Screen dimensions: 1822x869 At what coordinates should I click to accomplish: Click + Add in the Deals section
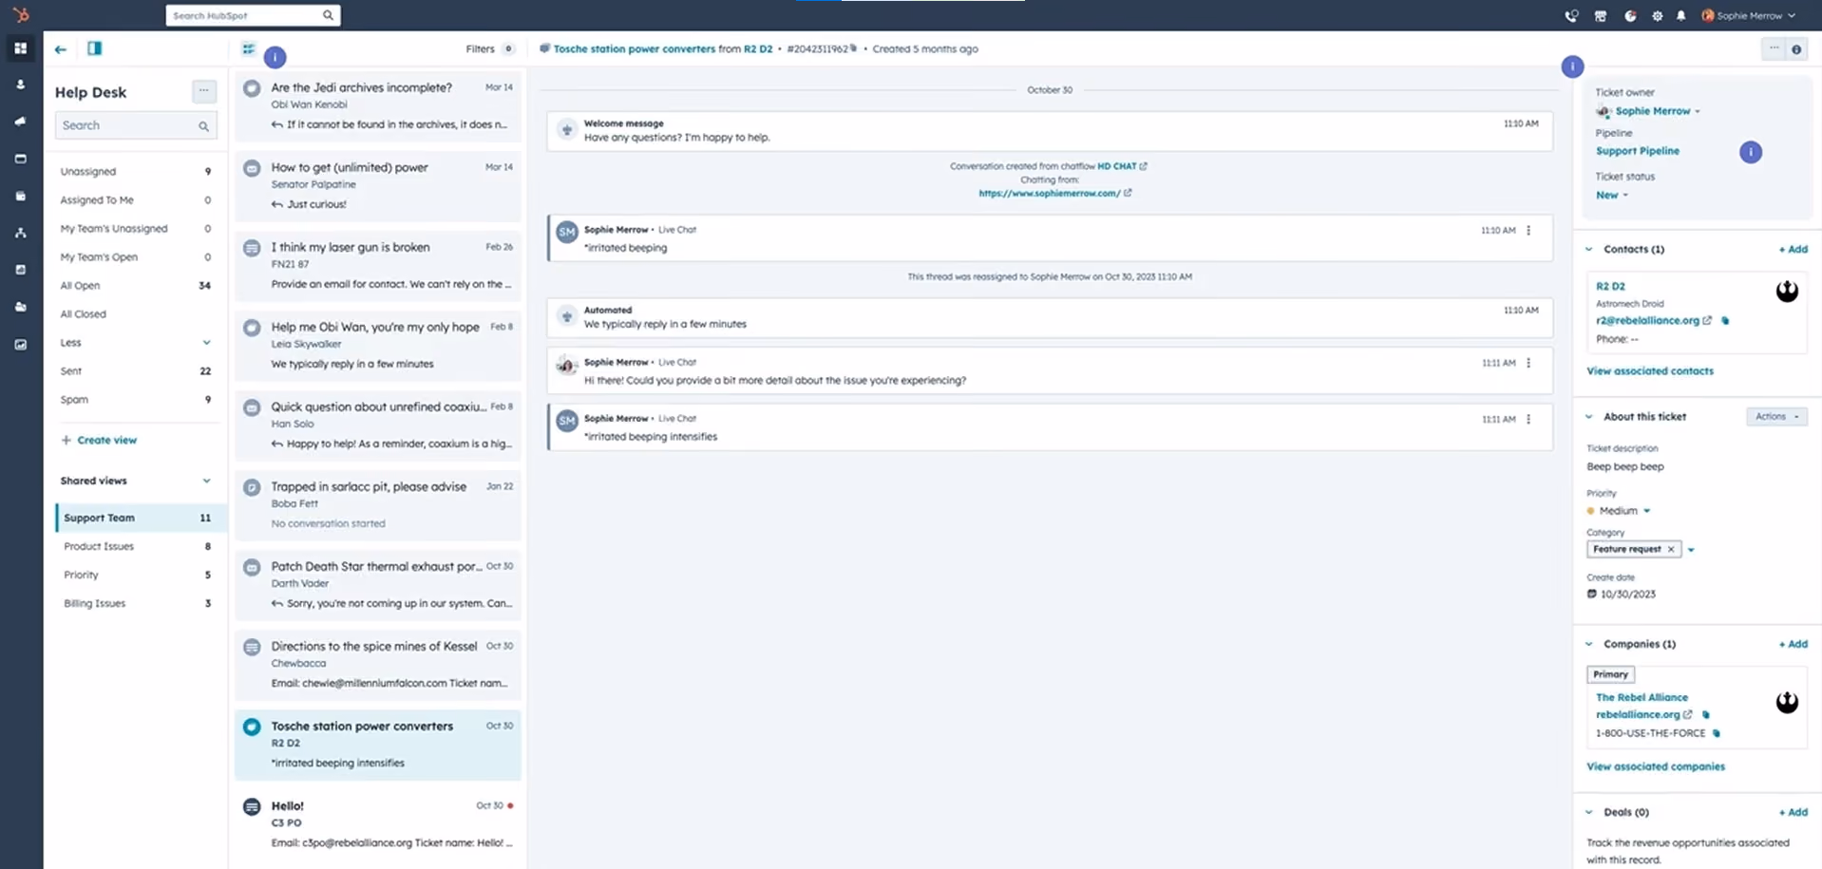click(1793, 813)
